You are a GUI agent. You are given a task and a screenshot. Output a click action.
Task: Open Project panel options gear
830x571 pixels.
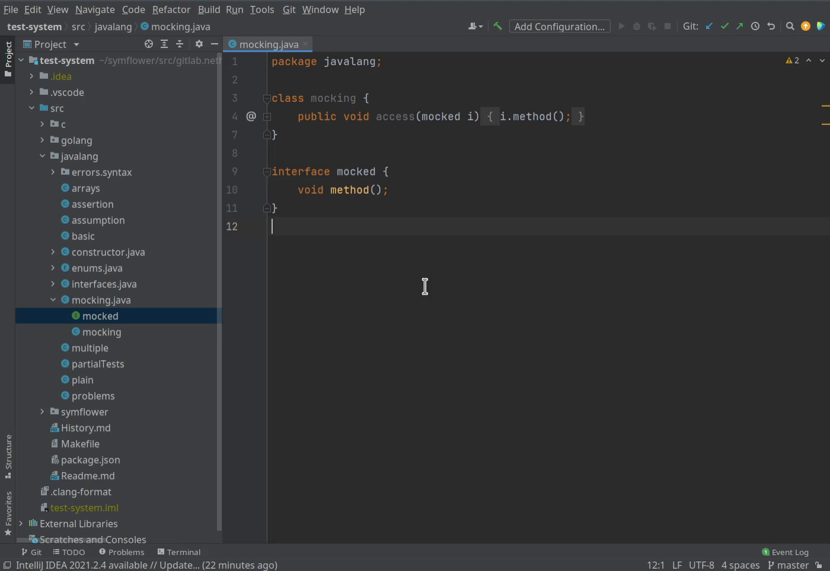(x=199, y=44)
